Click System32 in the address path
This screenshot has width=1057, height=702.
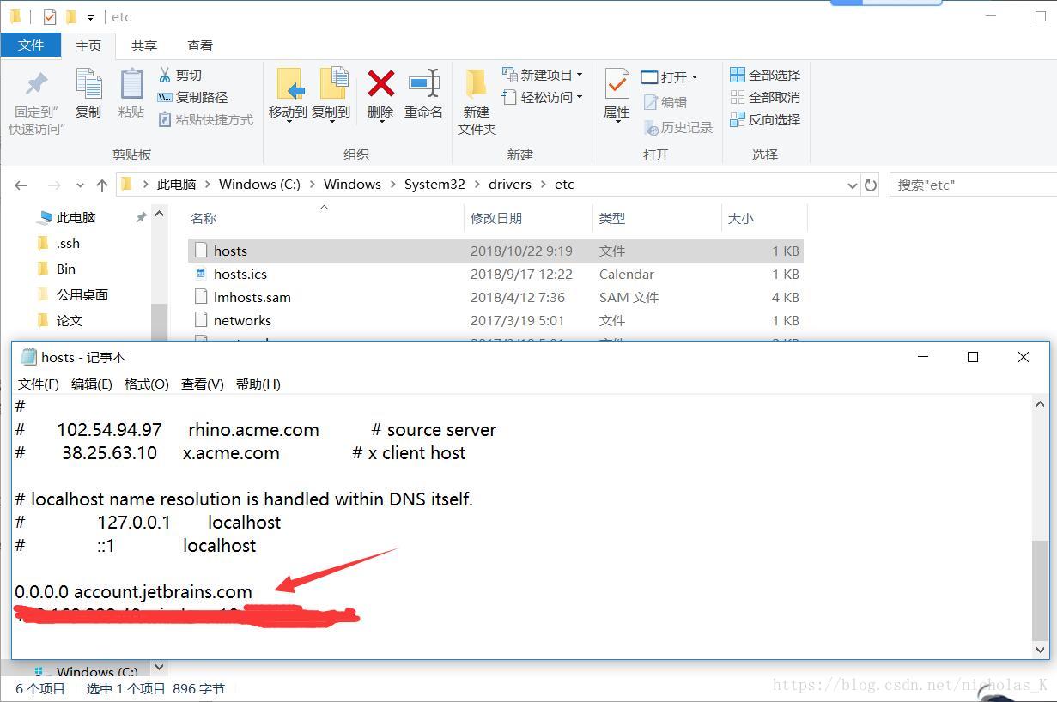434,185
